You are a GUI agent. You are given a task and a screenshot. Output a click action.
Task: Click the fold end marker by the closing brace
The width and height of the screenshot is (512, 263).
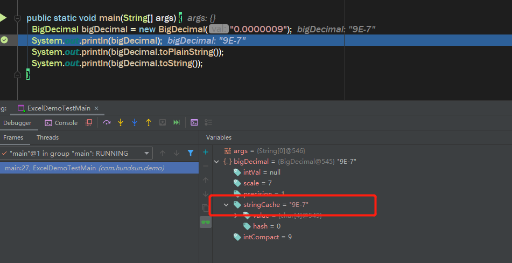17,75
